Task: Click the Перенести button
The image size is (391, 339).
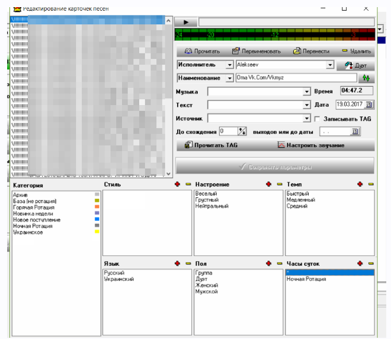Action: pos(311,51)
